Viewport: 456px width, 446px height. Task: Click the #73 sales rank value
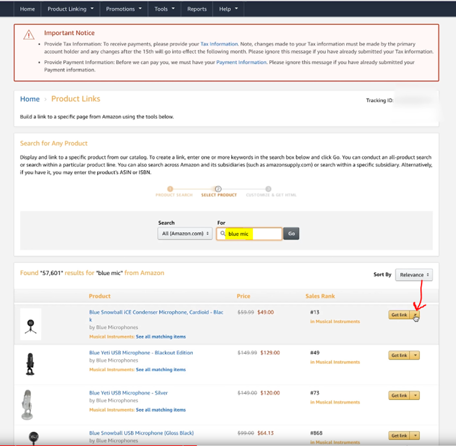[x=315, y=393]
